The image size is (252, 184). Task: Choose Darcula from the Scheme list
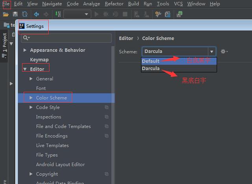point(179,68)
